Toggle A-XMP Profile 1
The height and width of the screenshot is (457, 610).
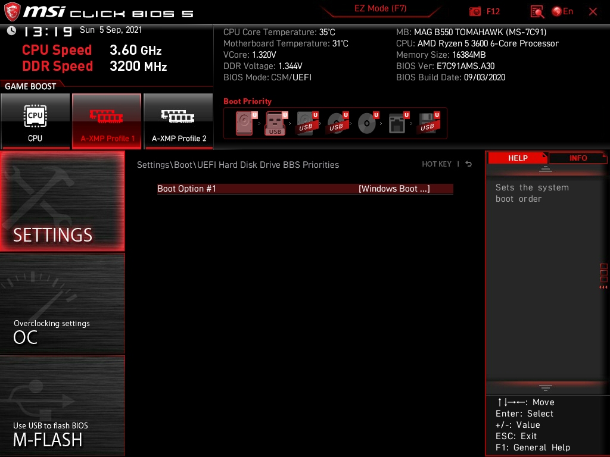[x=107, y=121]
